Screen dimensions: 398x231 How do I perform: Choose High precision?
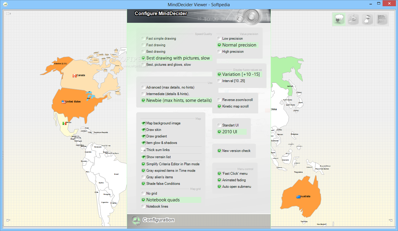230,52
